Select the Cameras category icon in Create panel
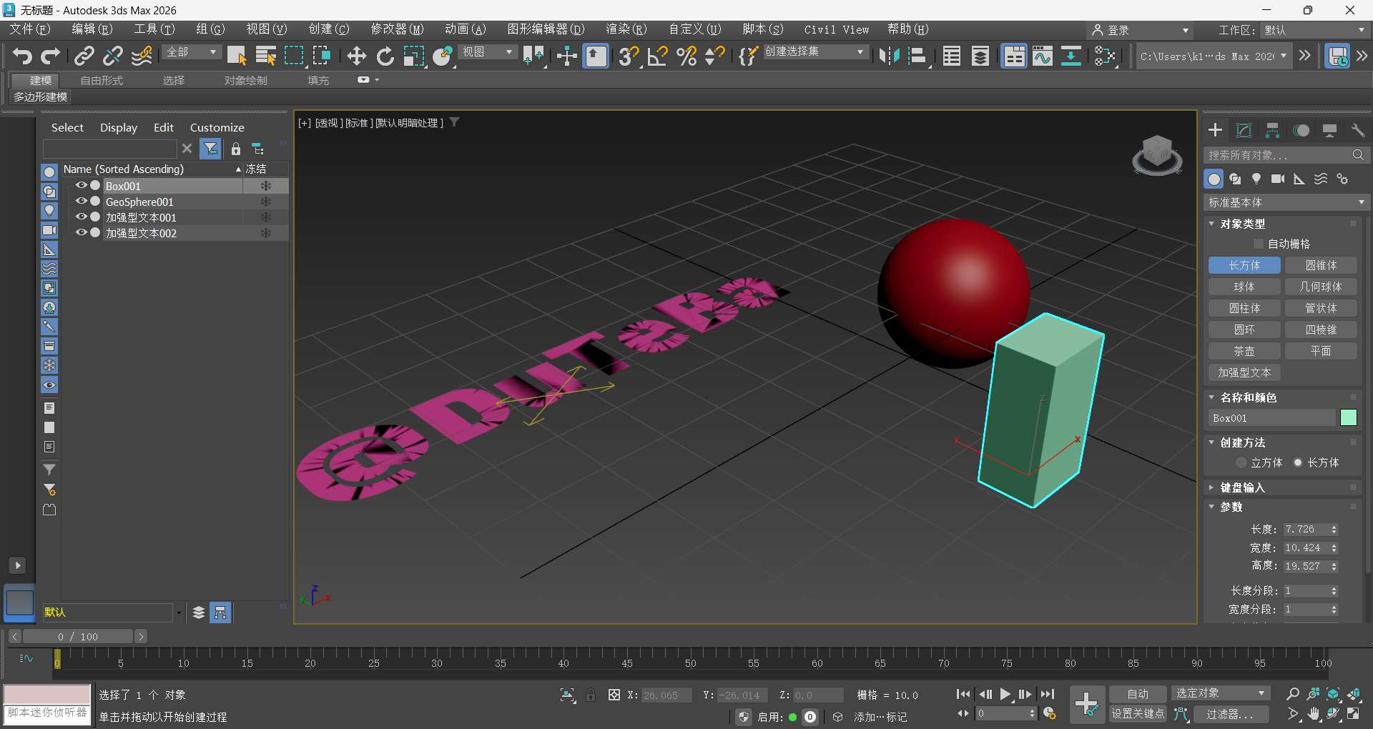The height and width of the screenshot is (729, 1373). [1278, 179]
